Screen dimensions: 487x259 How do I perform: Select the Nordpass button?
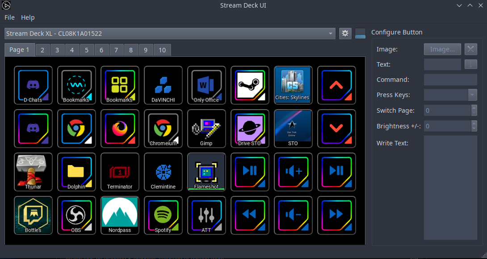(120, 215)
